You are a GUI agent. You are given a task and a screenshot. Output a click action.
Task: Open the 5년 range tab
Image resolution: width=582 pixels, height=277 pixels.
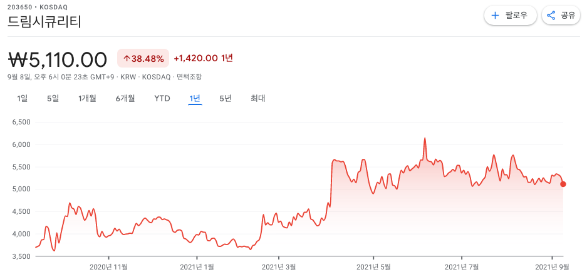226,99
